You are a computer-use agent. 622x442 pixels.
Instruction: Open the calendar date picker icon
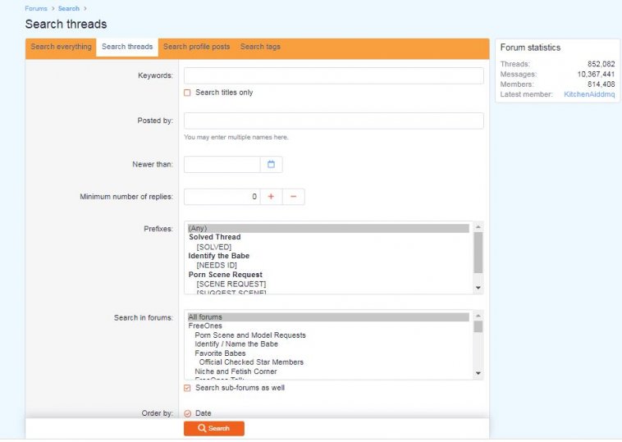click(x=271, y=165)
